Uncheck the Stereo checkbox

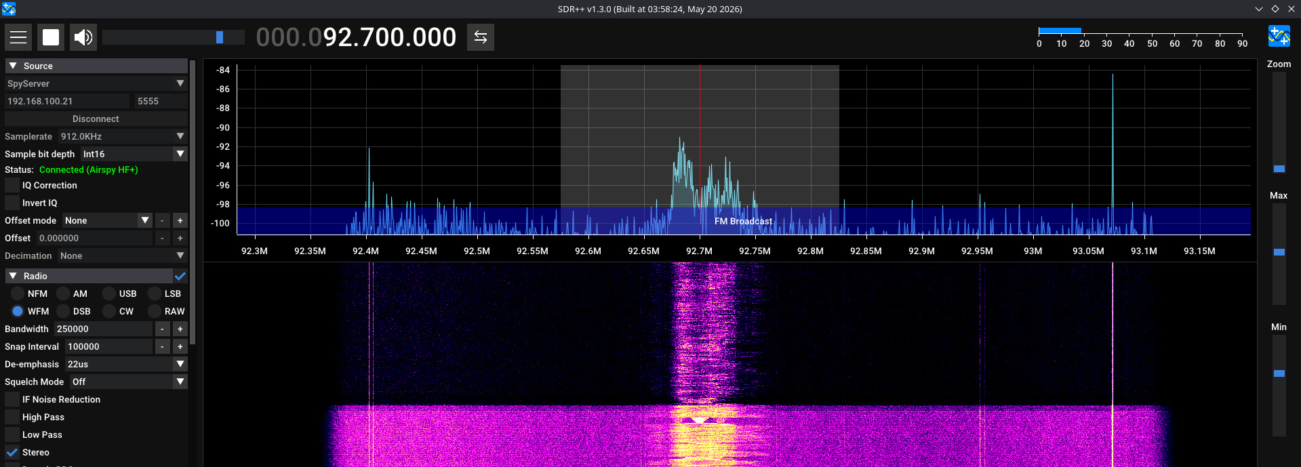pos(12,452)
